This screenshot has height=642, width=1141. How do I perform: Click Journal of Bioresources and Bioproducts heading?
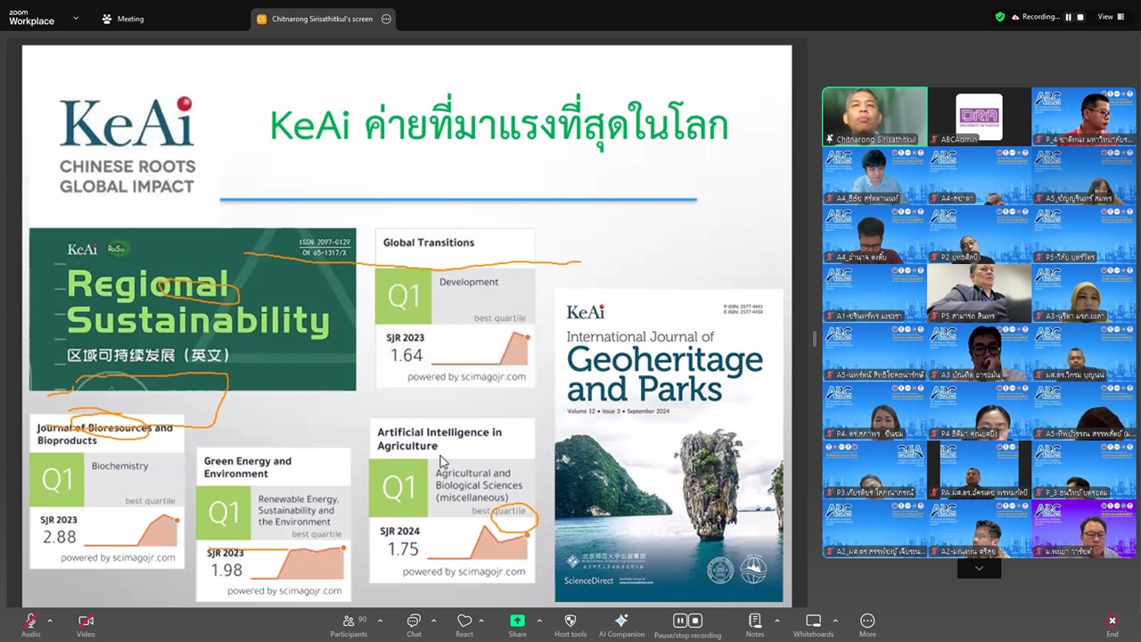(x=105, y=434)
